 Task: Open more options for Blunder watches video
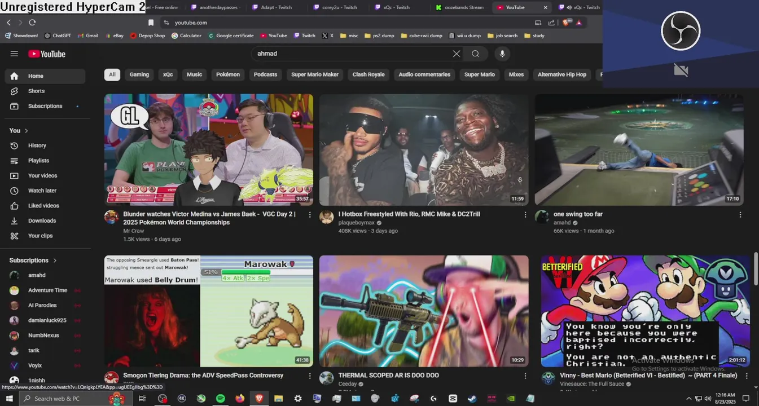tap(309, 215)
